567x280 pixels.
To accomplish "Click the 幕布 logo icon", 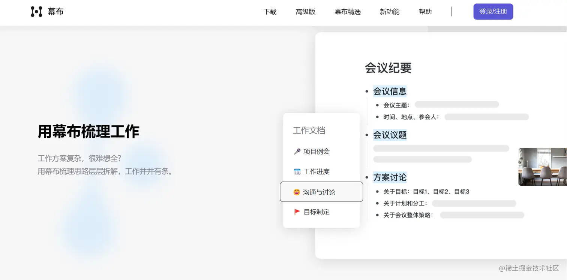I will (x=36, y=12).
